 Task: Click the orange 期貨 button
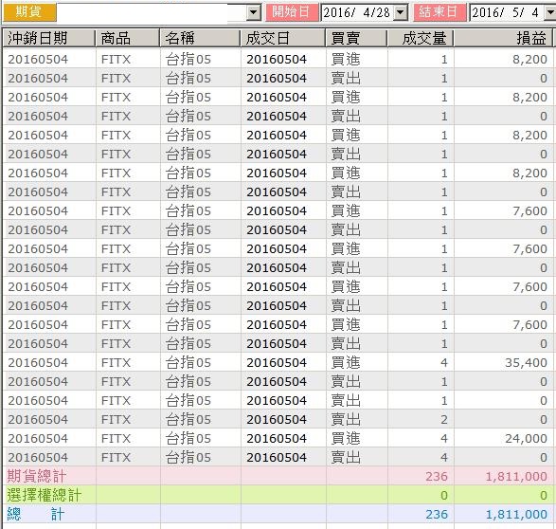tap(29, 11)
